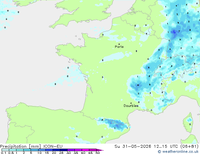Click legend swatch between 2 and 5
Image resolution: width=200 pixels, height=154 pixels.
(27, 150)
